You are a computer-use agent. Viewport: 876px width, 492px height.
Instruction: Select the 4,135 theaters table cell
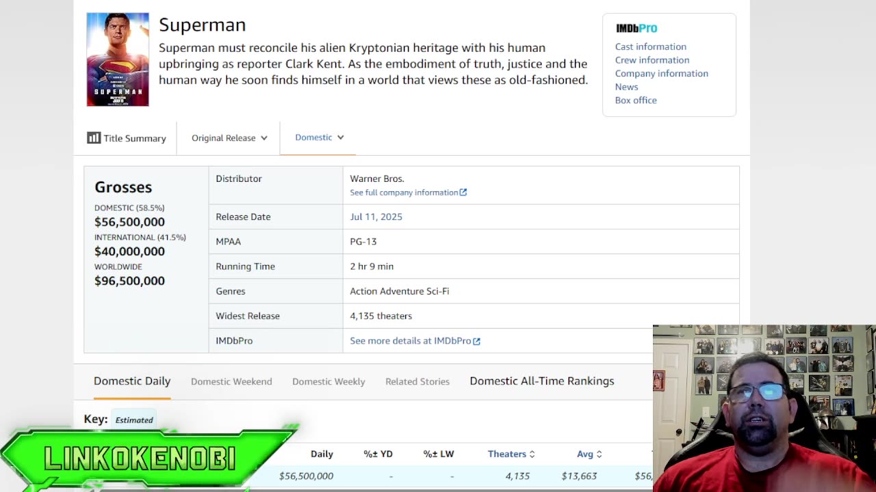[517, 476]
